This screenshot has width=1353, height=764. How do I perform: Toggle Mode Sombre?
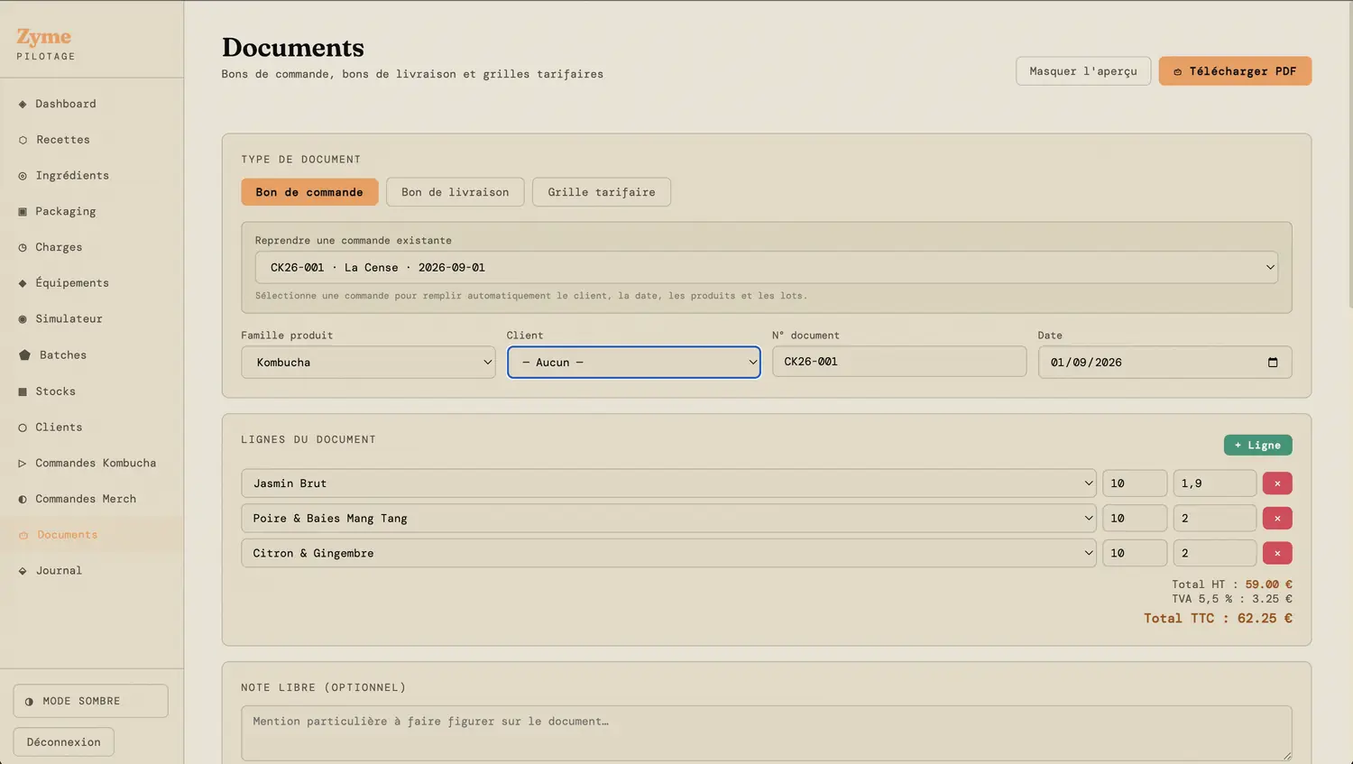pyautogui.click(x=90, y=701)
